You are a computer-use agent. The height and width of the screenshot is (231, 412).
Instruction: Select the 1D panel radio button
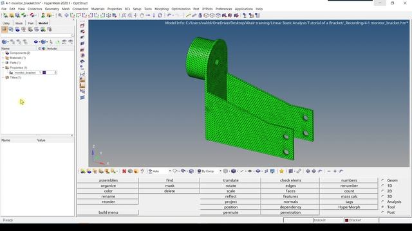click(x=382, y=185)
